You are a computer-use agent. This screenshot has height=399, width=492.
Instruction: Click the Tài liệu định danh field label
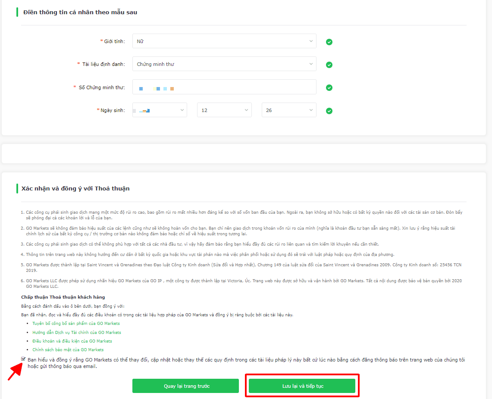(103, 64)
